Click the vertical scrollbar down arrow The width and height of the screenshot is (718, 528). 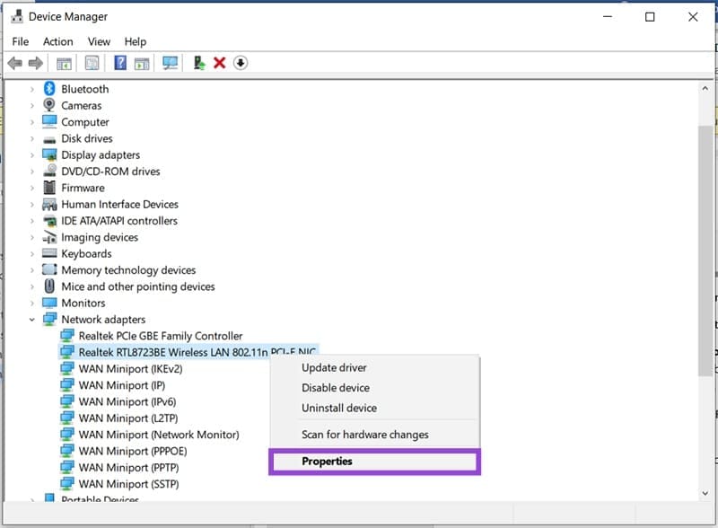[x=705, y=492]
